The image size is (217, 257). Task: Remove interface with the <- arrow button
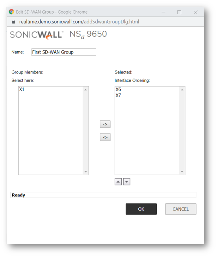click(x=105, y=137)
